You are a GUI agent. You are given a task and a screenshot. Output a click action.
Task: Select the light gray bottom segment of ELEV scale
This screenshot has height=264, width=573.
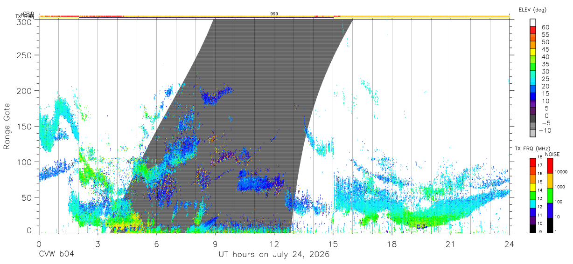533,133
